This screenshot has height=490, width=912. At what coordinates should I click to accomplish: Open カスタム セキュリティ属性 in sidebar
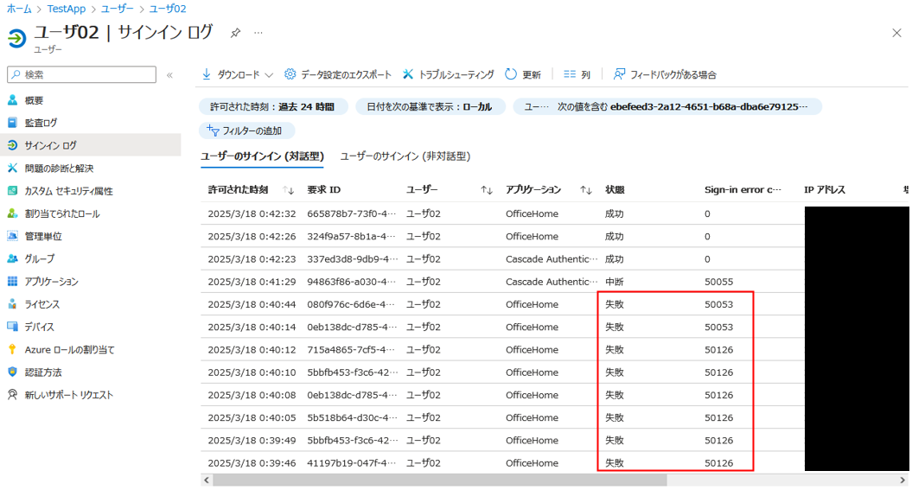point(68,191)
